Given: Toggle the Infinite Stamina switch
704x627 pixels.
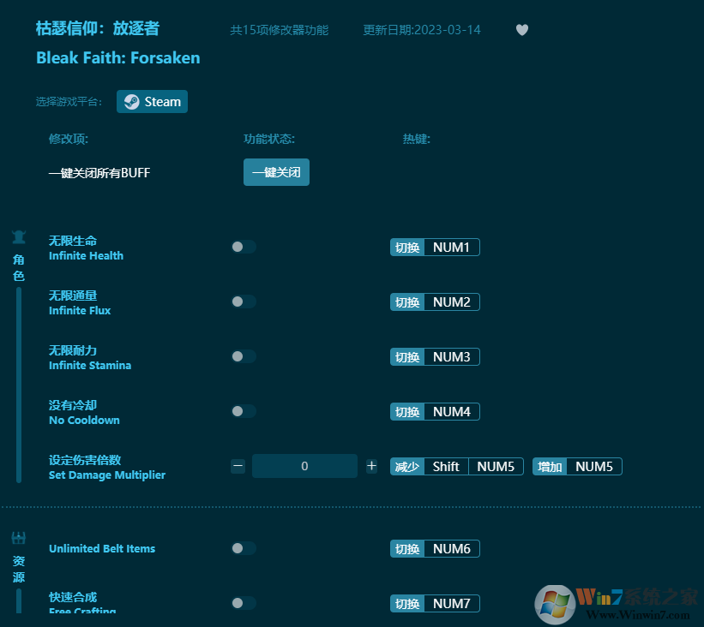Looking at the screenshot, I should pos(243,356).
